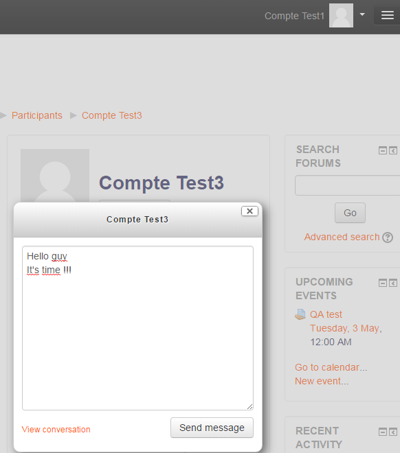
Task: Click inside the message text area
Action: 137,328
